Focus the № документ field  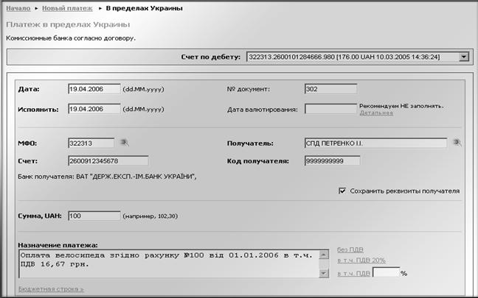click(330, 89)
